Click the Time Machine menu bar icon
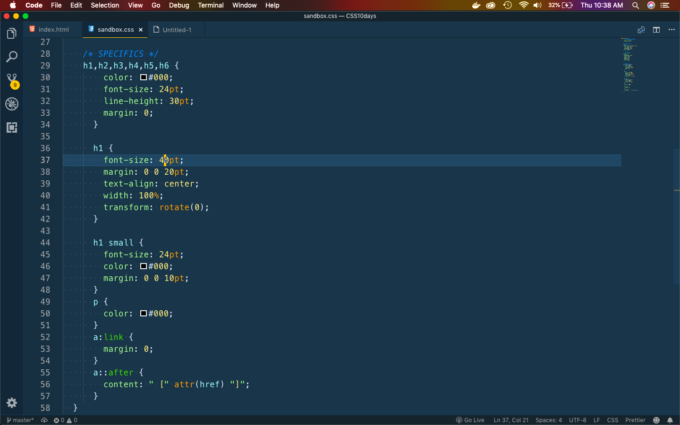 (x=507, y=5)
